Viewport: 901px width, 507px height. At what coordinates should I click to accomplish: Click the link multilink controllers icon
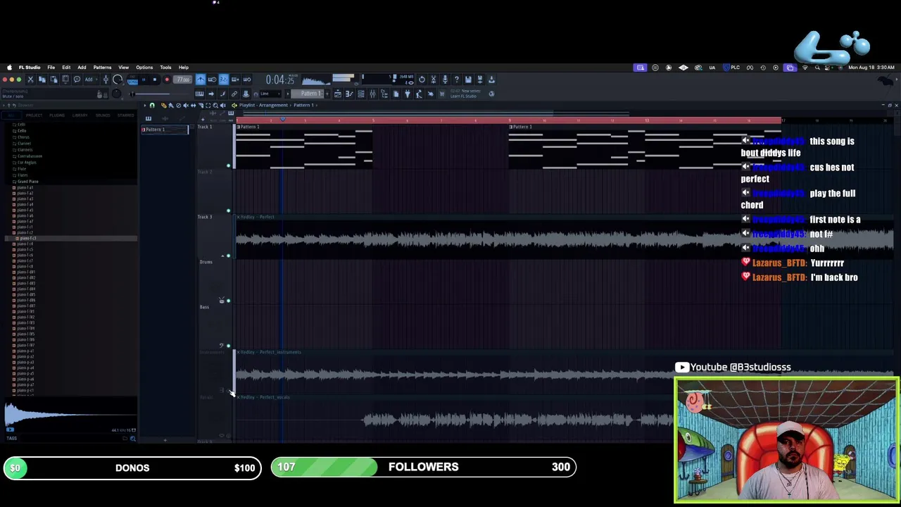[234, 94]
